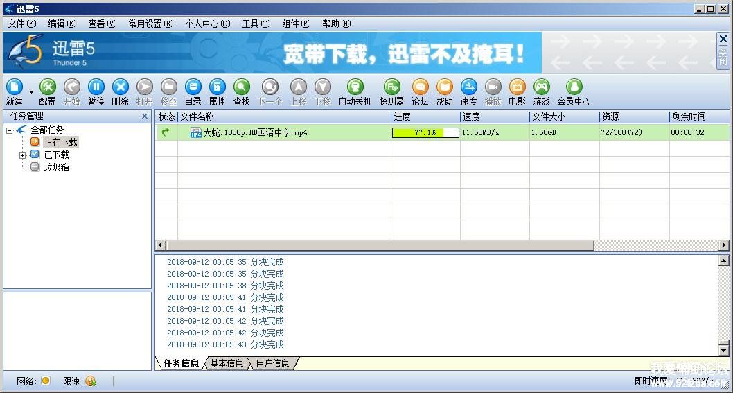Switch to the 基本信息 tab
The image size is (733, 393).
tap(227, 363)
